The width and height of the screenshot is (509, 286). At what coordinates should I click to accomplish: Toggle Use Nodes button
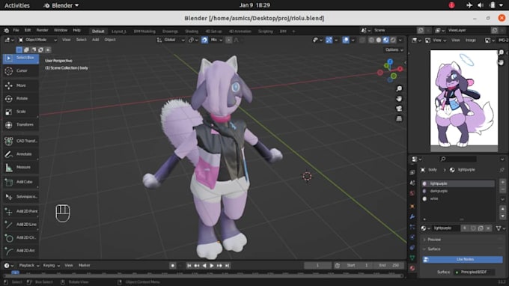coord(463,259)
